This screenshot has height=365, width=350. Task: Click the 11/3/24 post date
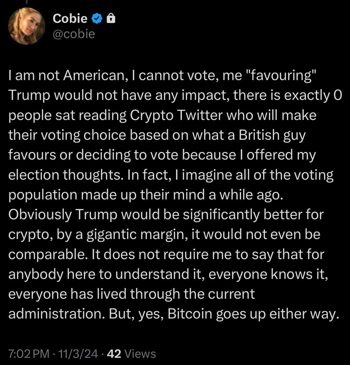79,354
